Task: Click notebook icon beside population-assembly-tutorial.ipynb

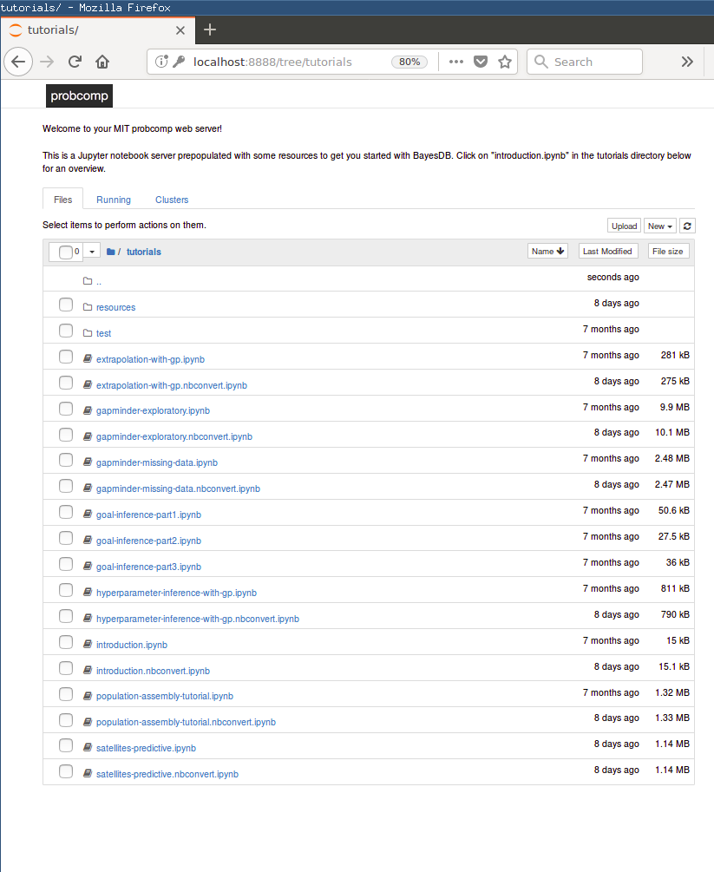Action: click(x=88, y=696)
